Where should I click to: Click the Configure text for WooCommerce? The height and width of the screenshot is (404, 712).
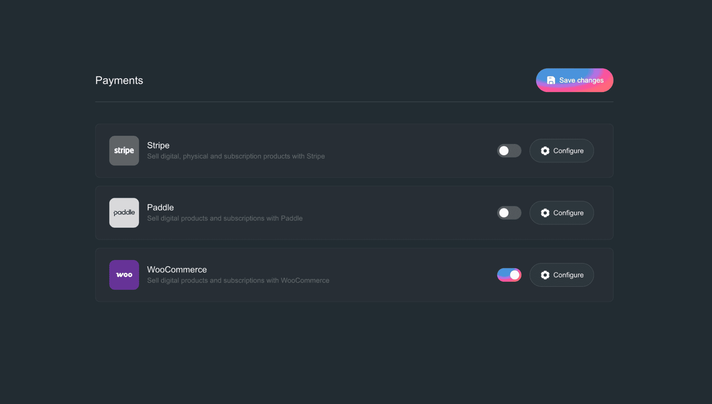pos(568,275)
